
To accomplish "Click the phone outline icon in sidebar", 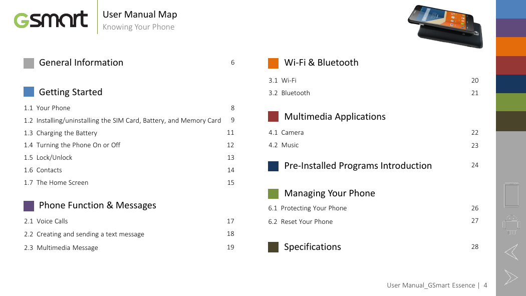I will click(x=511, y=195).
